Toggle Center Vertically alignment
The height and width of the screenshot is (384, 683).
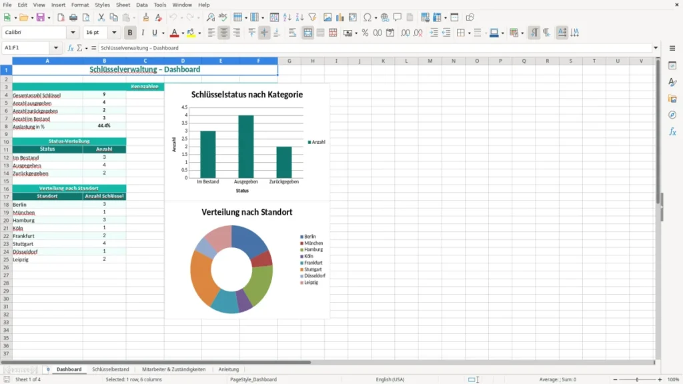264,33
